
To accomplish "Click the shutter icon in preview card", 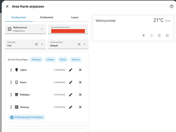I will 159,36.
